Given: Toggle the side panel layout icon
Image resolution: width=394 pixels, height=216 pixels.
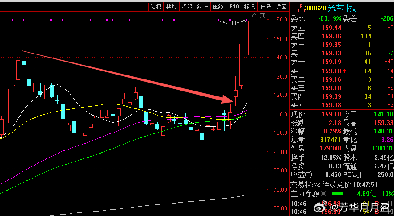Looking at the screenshot, I should (x=263, y=16).
